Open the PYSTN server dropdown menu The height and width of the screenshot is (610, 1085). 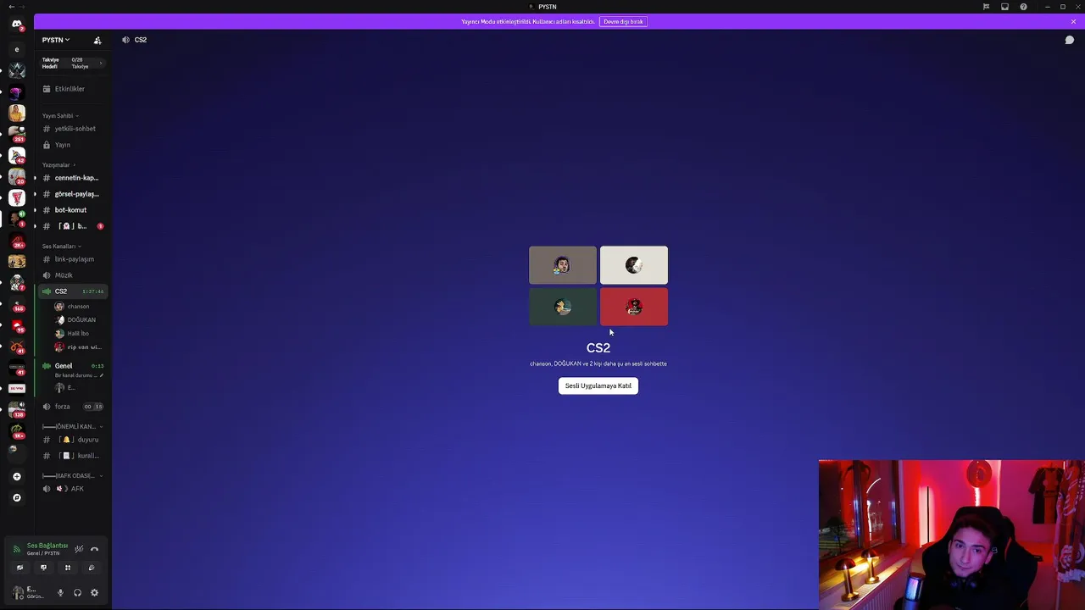[x=56, y=40]
